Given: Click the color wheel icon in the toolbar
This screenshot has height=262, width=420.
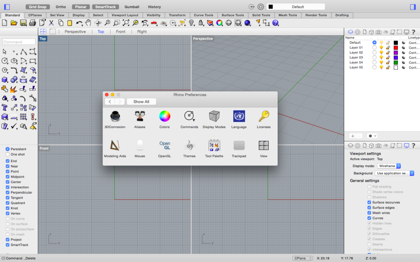Looking at the screenshot, I should 219,23.
